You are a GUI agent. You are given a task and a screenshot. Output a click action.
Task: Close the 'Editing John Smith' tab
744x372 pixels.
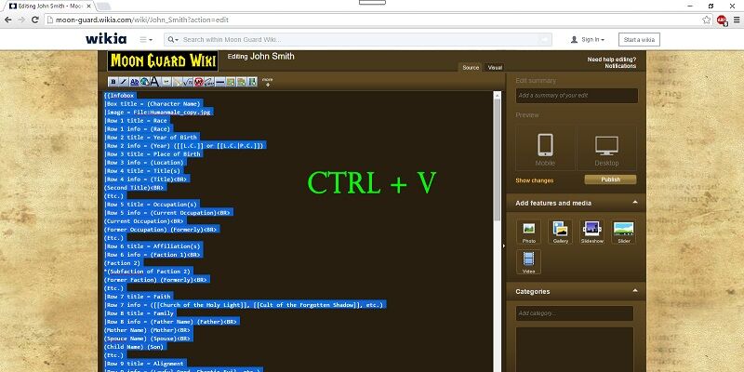pyautogui.click(x=88, y=7)
